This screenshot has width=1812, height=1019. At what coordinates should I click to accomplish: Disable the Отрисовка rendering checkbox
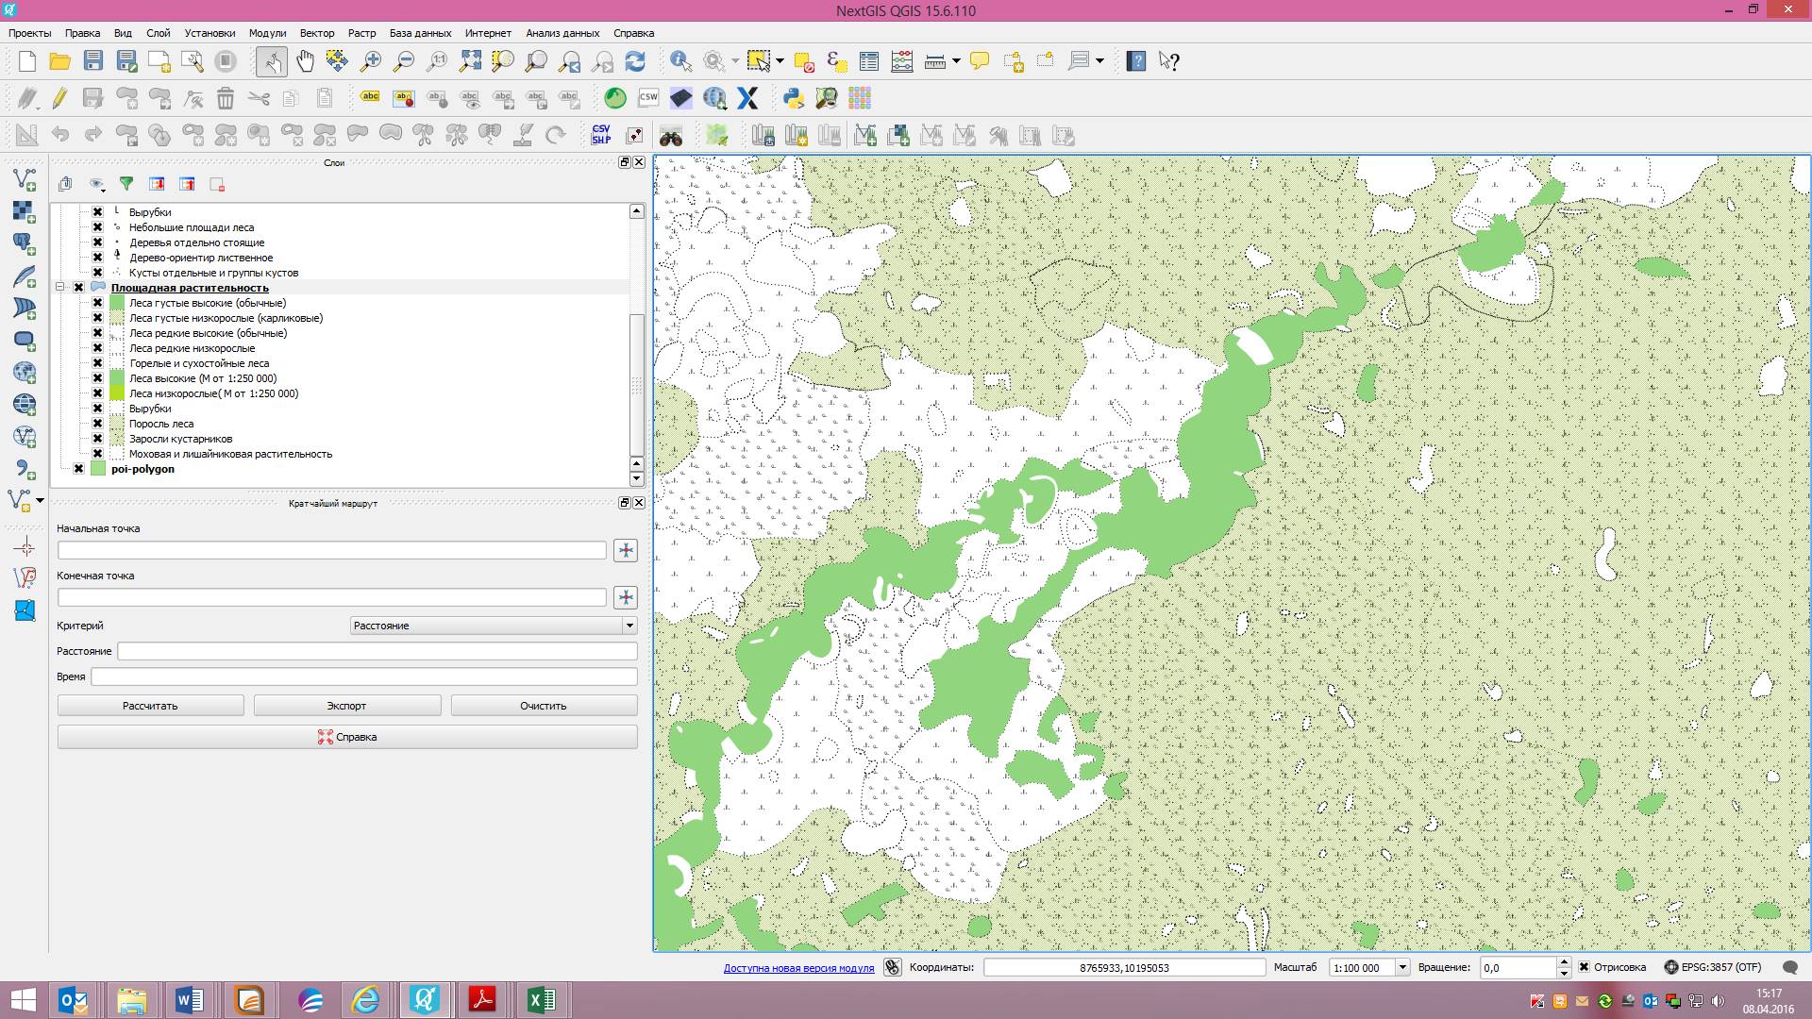pyautogui.click(x=1584, y=967)
